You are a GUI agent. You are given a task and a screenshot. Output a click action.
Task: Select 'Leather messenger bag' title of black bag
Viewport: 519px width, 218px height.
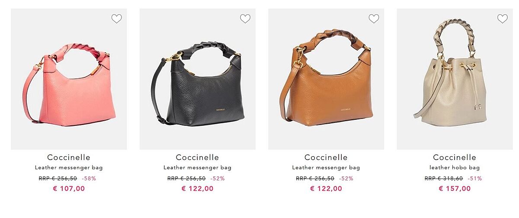coord(197,168)
